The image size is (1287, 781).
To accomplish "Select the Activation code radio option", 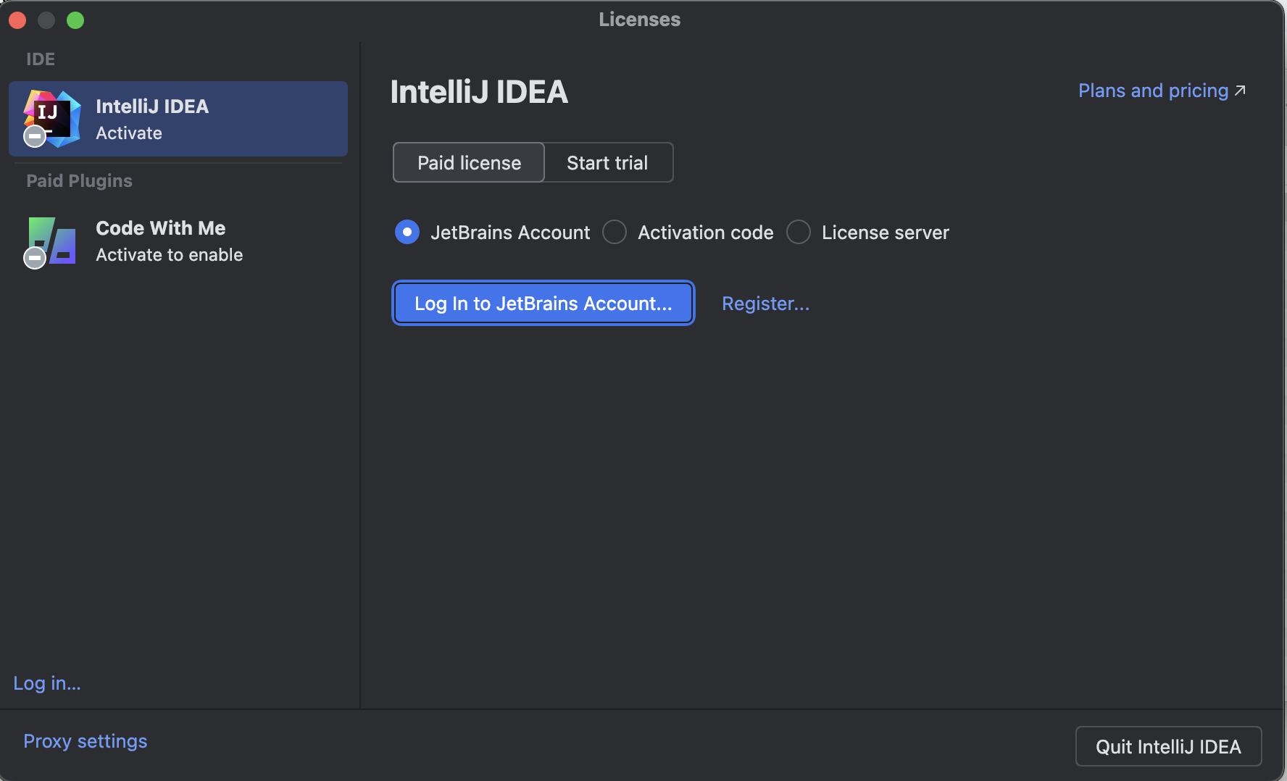I will pos(615,232).
